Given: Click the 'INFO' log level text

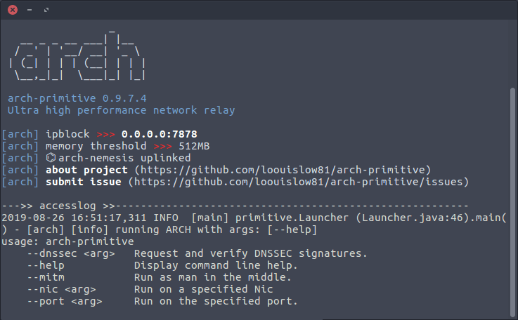Looking at the screenshot, I should [166, 218].
